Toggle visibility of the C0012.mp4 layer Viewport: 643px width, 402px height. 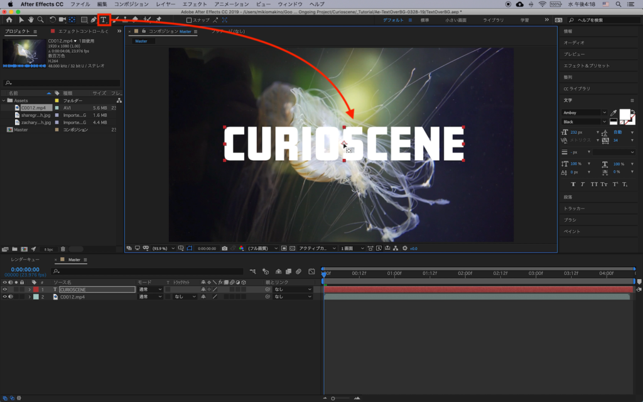coord(4,296)
